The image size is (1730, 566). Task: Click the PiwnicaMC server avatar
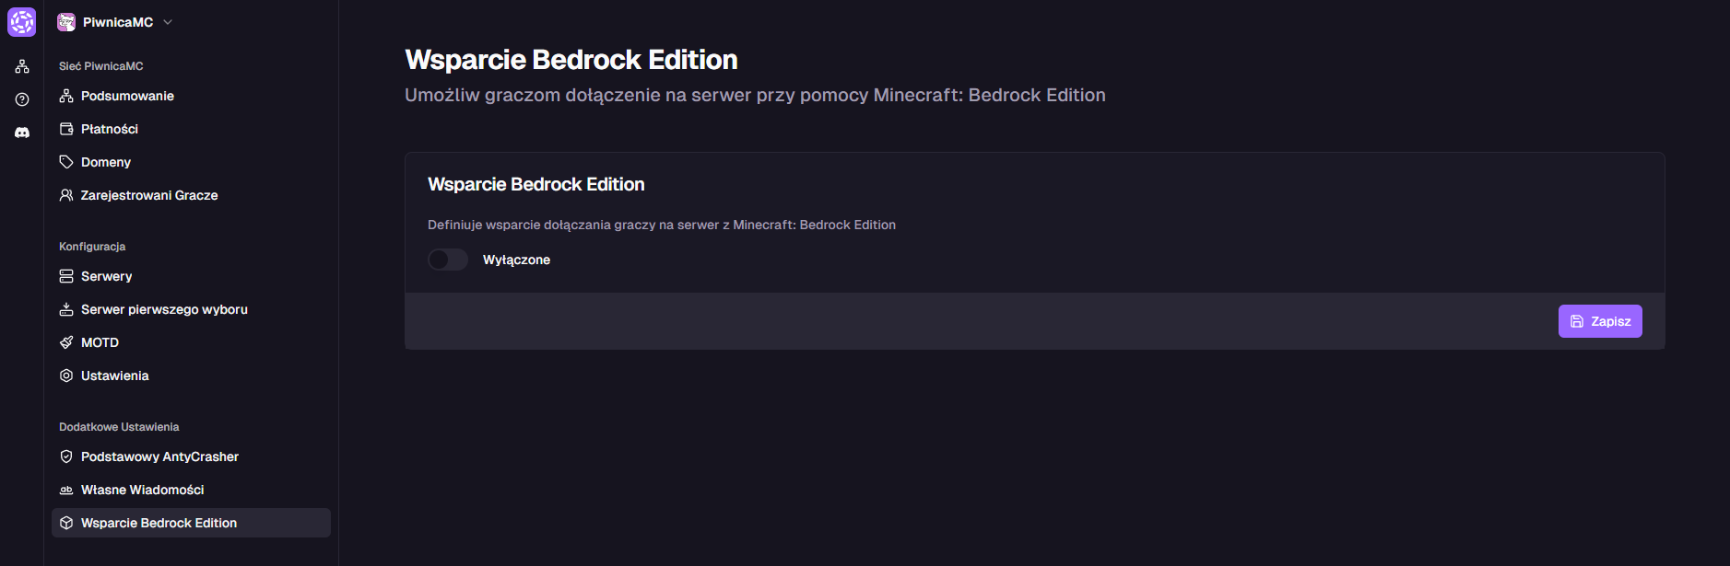66,22
